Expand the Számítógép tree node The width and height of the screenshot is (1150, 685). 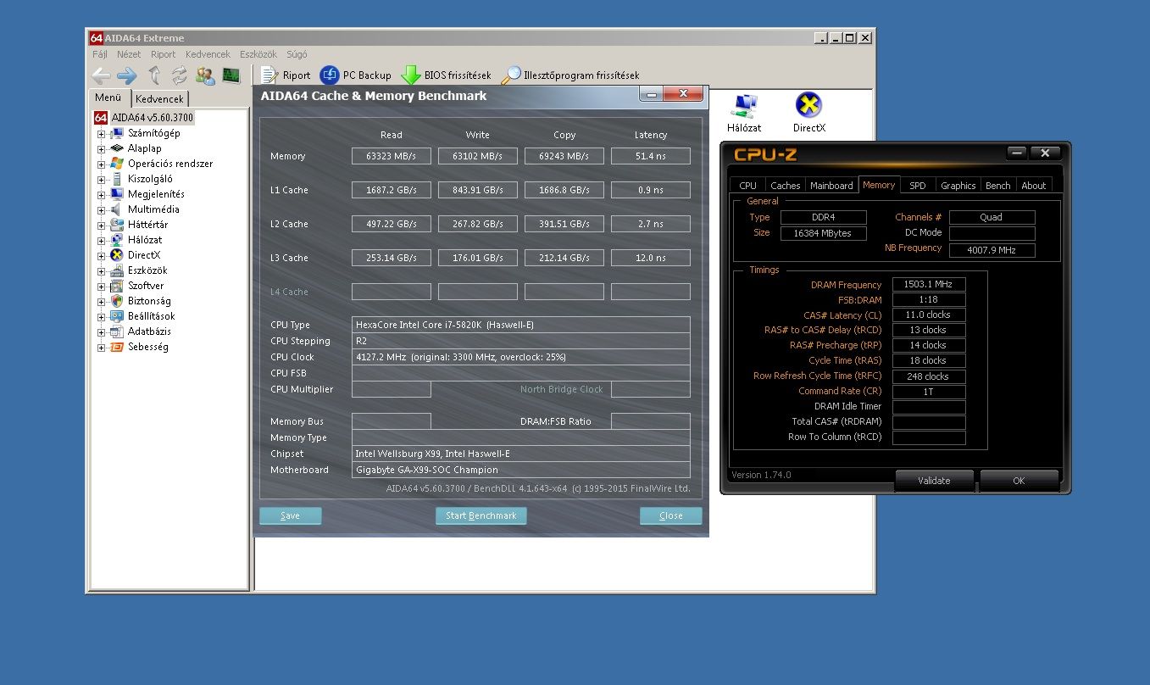[102, 134]
